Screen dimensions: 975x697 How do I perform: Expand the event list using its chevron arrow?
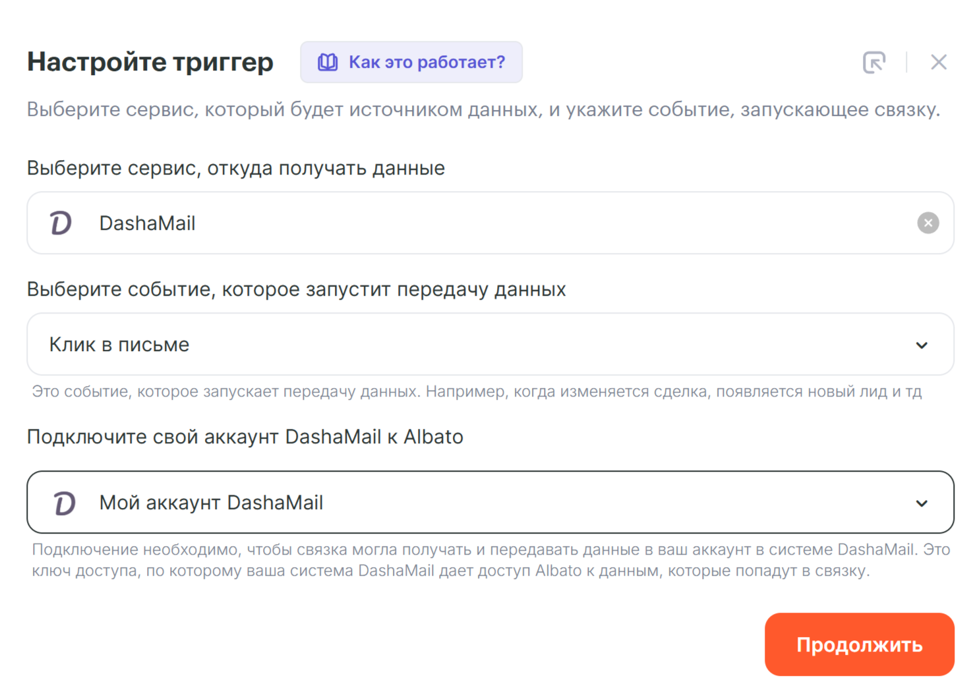tap(922, 345)
